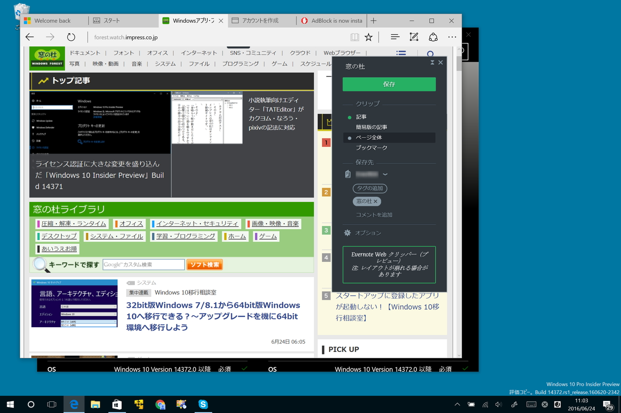Open Skype from the taskbar
This screenshot has height=413, width=621.
coord(203,404)
